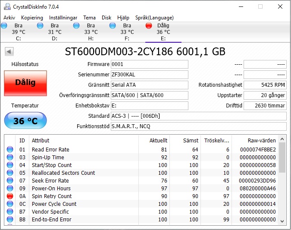Click the blue status icon of Vendor Specific
The height and width of the screenshot is (230, 291).
[x=10, y=212]
